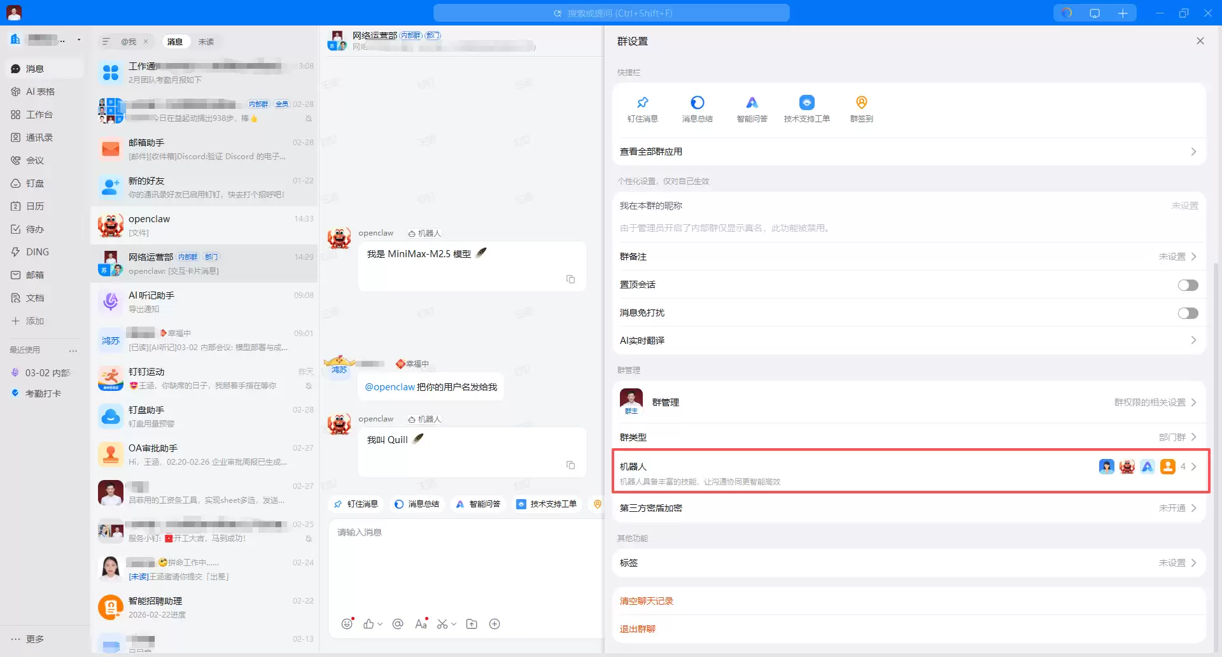This screenshot has height=657, width=1222.
Task: Toggle the 置顶会话 switch
Action: pos(1187,285)
